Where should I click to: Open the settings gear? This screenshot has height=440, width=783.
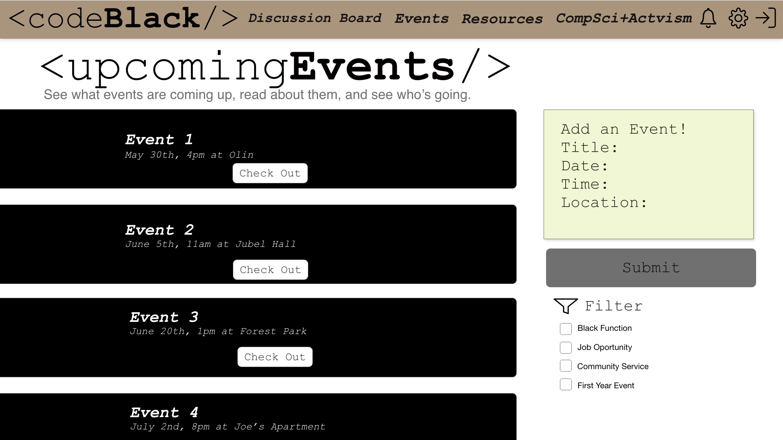pyautogui.click(x=738, y=18)
